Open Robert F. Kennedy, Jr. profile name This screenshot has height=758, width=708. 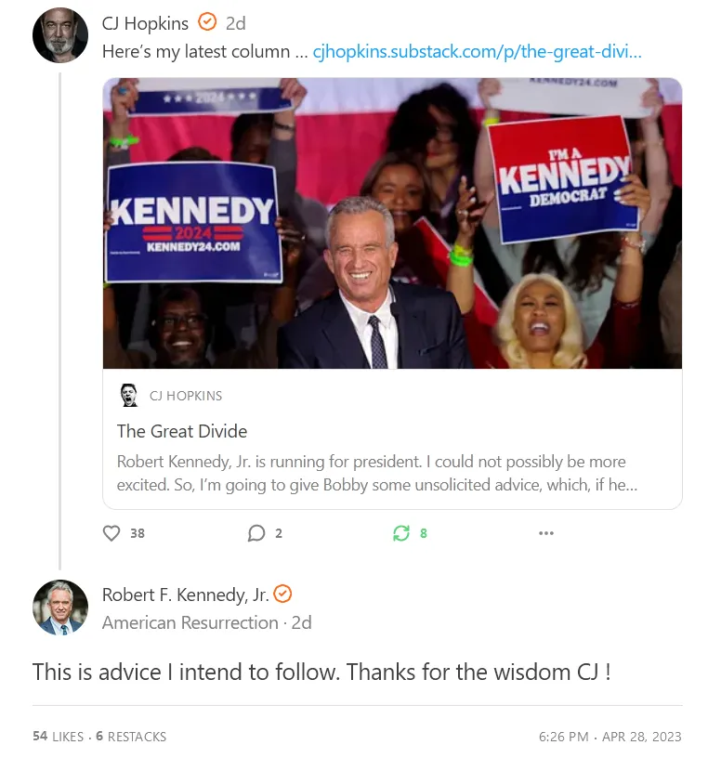pyautogui.click(x=185, y=595)
